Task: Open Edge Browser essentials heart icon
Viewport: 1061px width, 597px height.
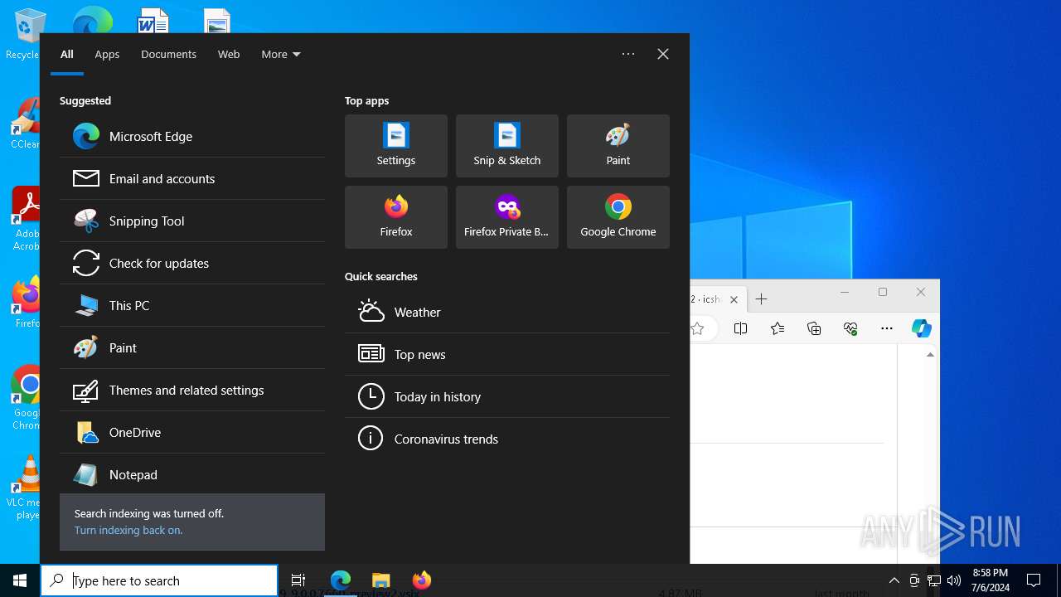Action: (850, 328)
